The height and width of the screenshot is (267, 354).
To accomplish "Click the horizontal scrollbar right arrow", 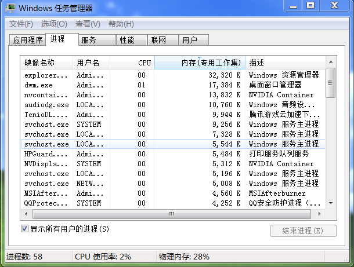I will click(x=319, y=214).
